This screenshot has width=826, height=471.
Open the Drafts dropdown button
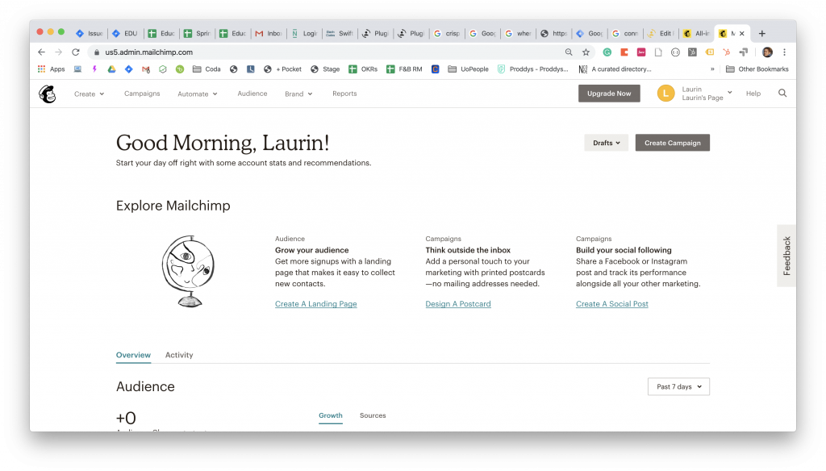point(606,143)
